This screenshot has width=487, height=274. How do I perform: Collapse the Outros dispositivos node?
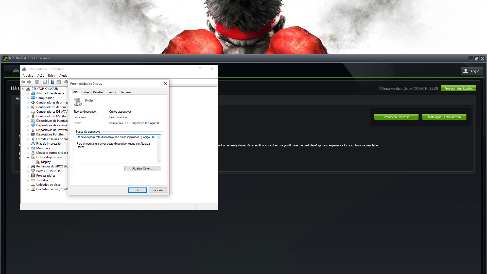pyautogui.click(x=28, y=157)
